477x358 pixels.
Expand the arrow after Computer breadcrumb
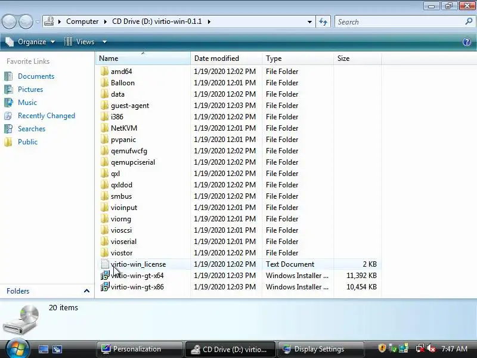(x=106, y=21)
